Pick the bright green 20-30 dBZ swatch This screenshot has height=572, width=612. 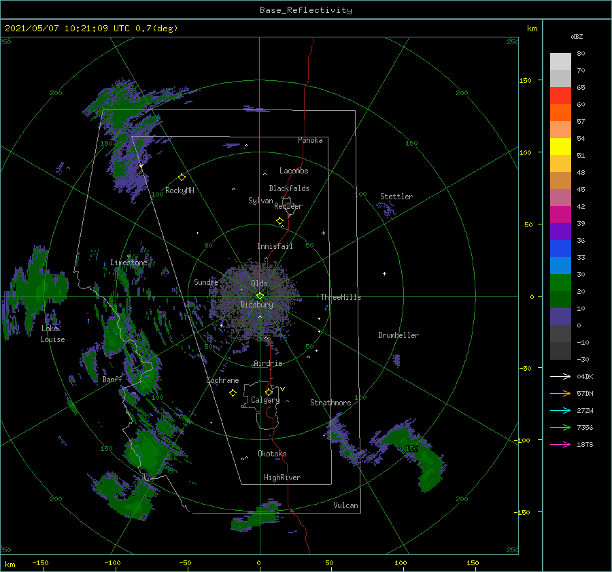[560, 283]
